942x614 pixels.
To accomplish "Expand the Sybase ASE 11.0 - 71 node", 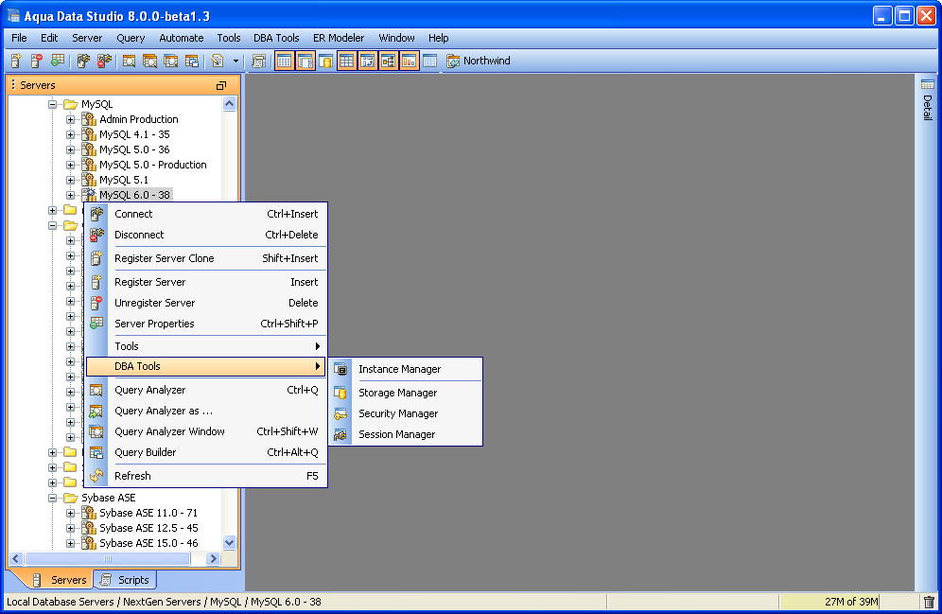I will click(70, 513).
